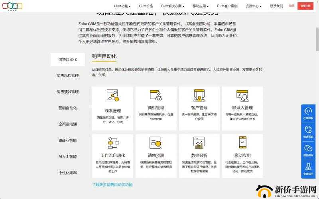Open CRM客户案例 in the navigation bar
The height and width of the screenshot is (199, 319).
click(x=227, y=6)
